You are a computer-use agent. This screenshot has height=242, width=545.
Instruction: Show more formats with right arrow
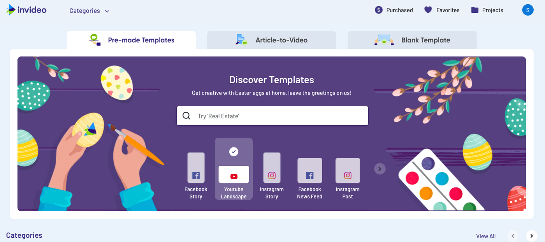click(x=380, y=169)
